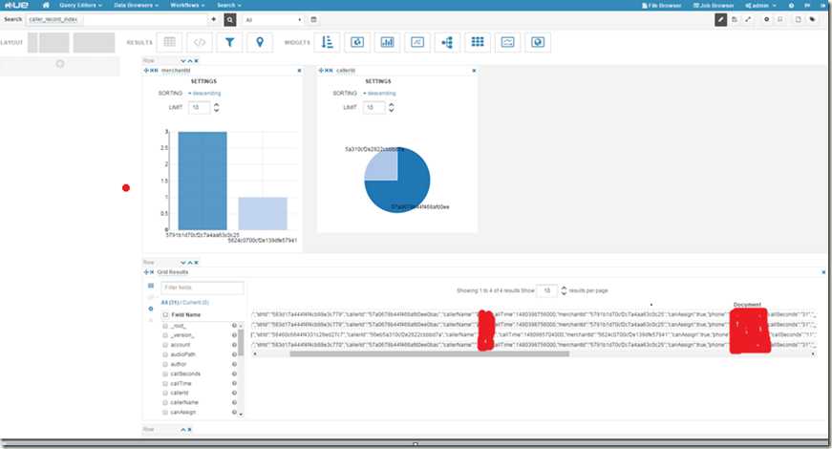Check the author field checkbox
832x449 pixels.
(x=165, y=364)
